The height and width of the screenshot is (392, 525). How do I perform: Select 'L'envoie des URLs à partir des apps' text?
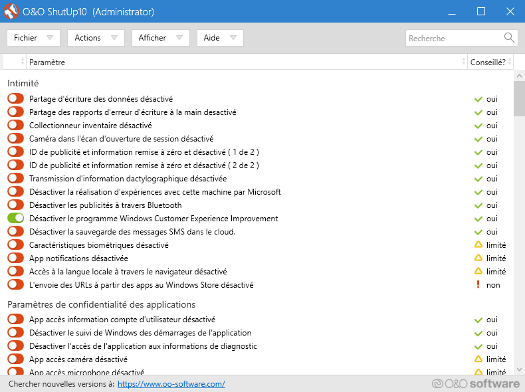[142, 285]
